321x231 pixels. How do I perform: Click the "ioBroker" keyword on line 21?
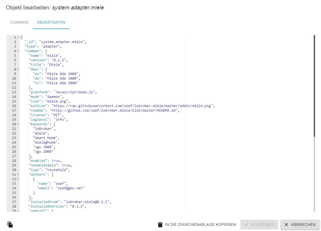click(x=43, y=129)
